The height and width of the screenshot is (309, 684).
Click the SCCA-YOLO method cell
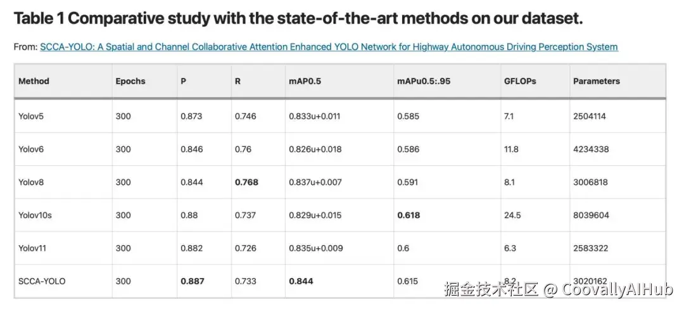click(x=42, y=281)
